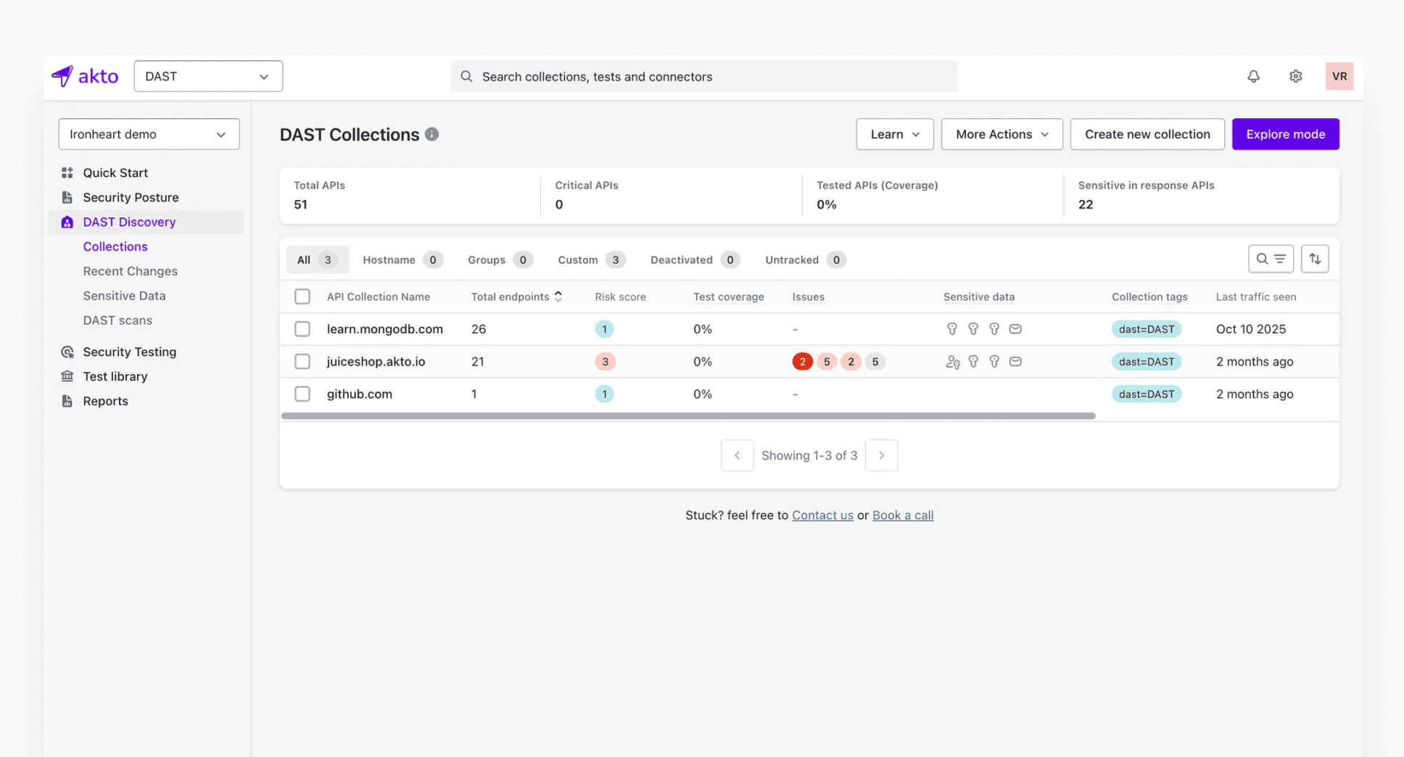
Task: Go to the next page arrow
Action: 881,455
